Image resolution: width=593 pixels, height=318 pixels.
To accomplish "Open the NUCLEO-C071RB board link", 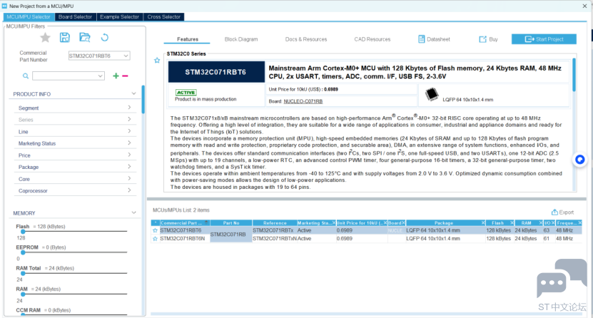I will pos(303,101).
